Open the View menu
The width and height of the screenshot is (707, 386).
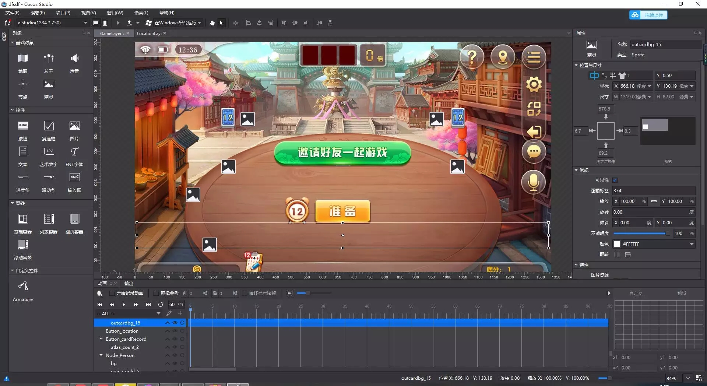(x=89, y=13)
